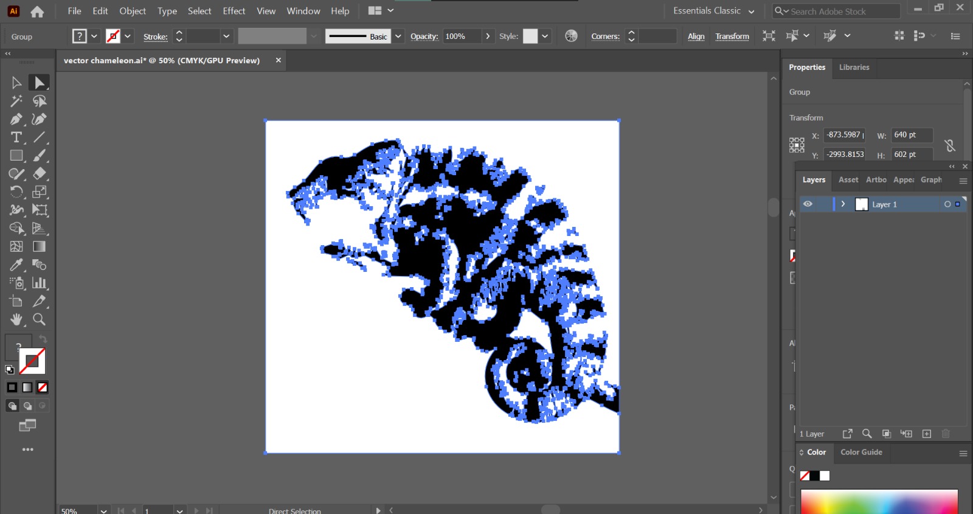
Task: Select the Eraser tool
Action: [x=40, y=174]
